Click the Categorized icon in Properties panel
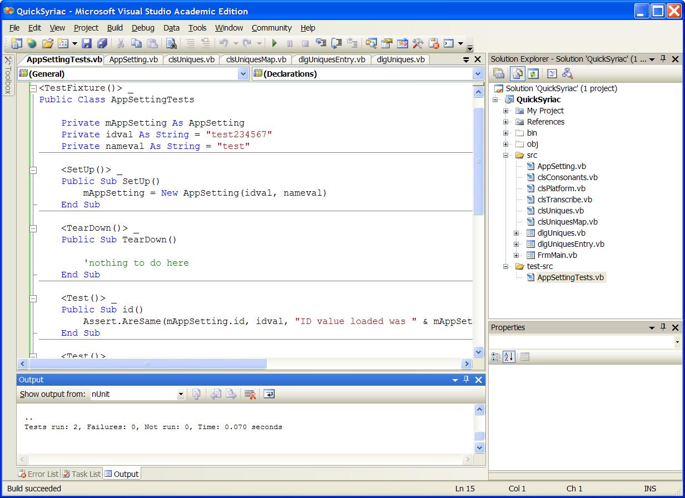This screenshot has width=685, height=498. pos(496,357)
